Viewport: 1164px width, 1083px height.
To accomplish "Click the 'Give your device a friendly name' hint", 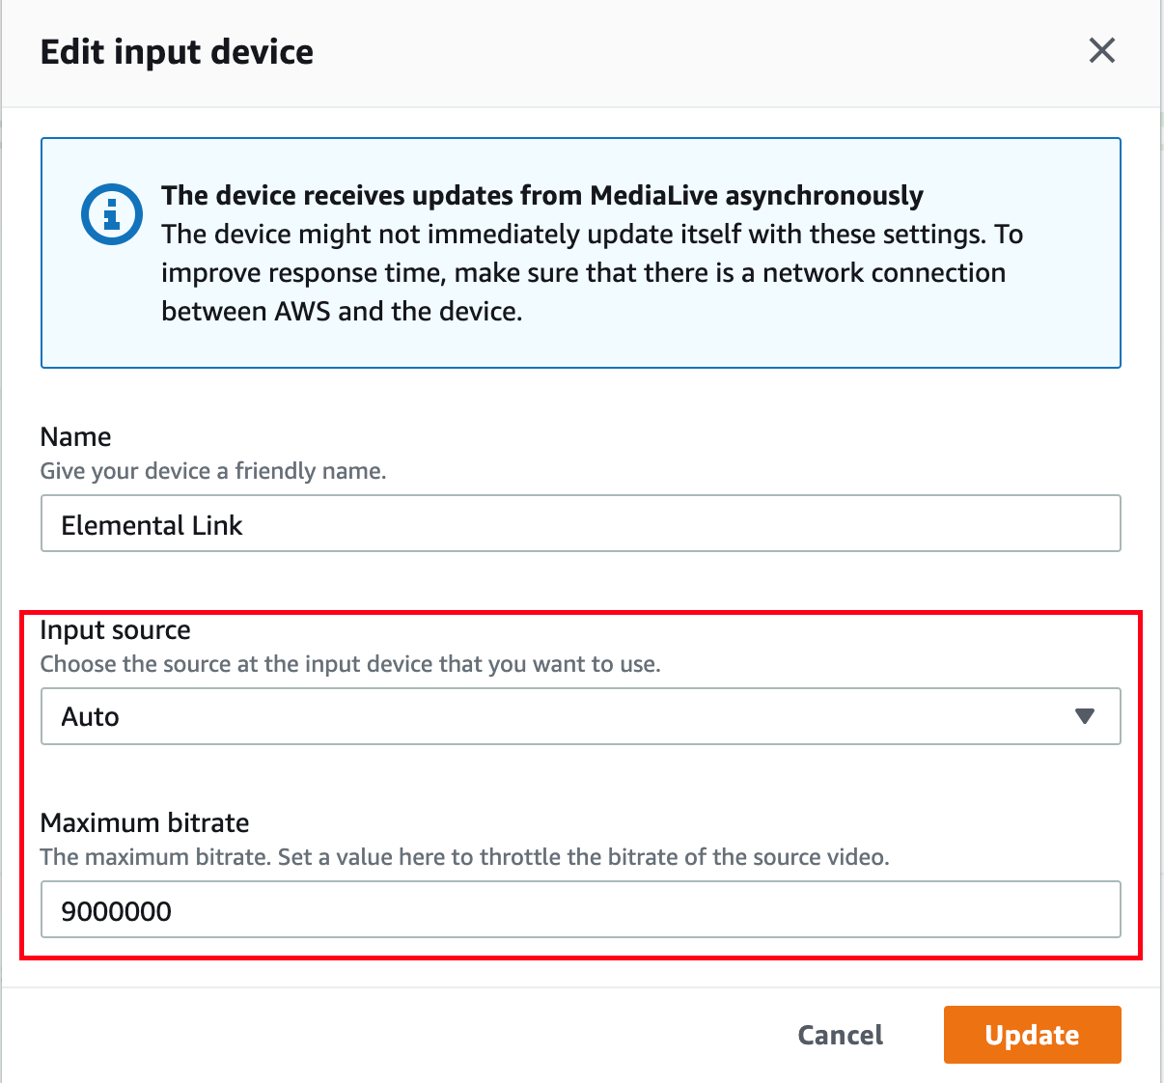I will click(213, 471).
